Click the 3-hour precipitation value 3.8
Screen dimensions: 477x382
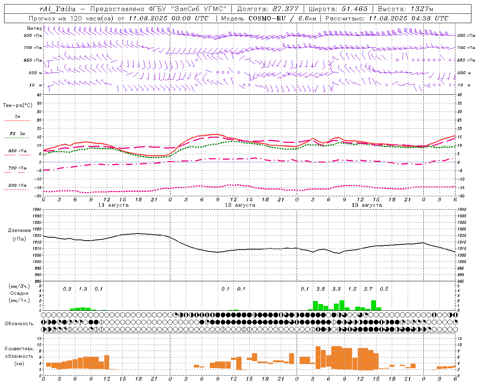pyautogui.click(x=320, y=289)
